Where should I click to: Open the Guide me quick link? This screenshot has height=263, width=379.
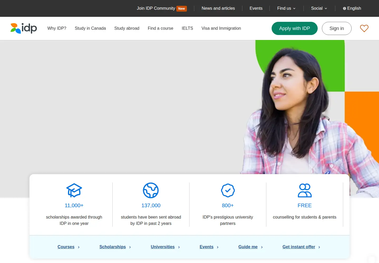coord(248,247)
